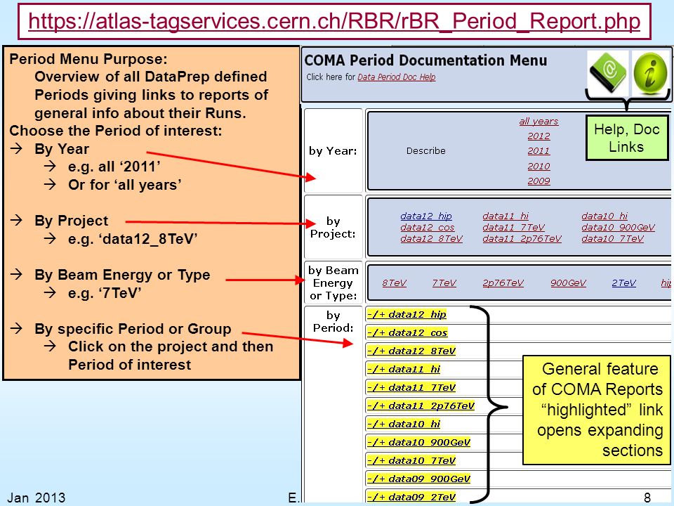Expand the '-/+ data11_2p76TeV' period section
674x506 pixels.
pos(421,406)
